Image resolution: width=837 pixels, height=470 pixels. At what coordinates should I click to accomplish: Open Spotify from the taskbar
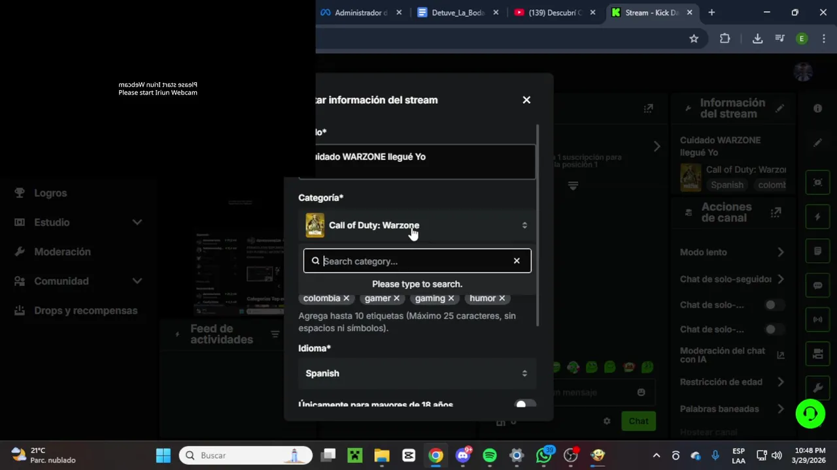tap(489, 455)
